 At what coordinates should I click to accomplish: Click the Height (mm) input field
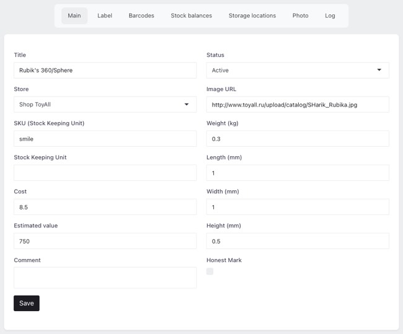pyautogui.click(x=298, y=241)
